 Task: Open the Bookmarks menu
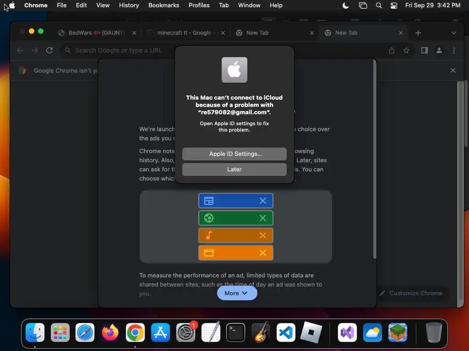click(164, 5)
